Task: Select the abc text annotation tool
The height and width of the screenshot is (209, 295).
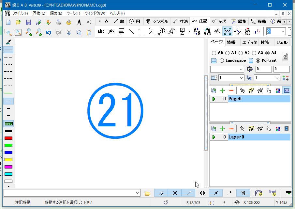Action: (101, 31)
